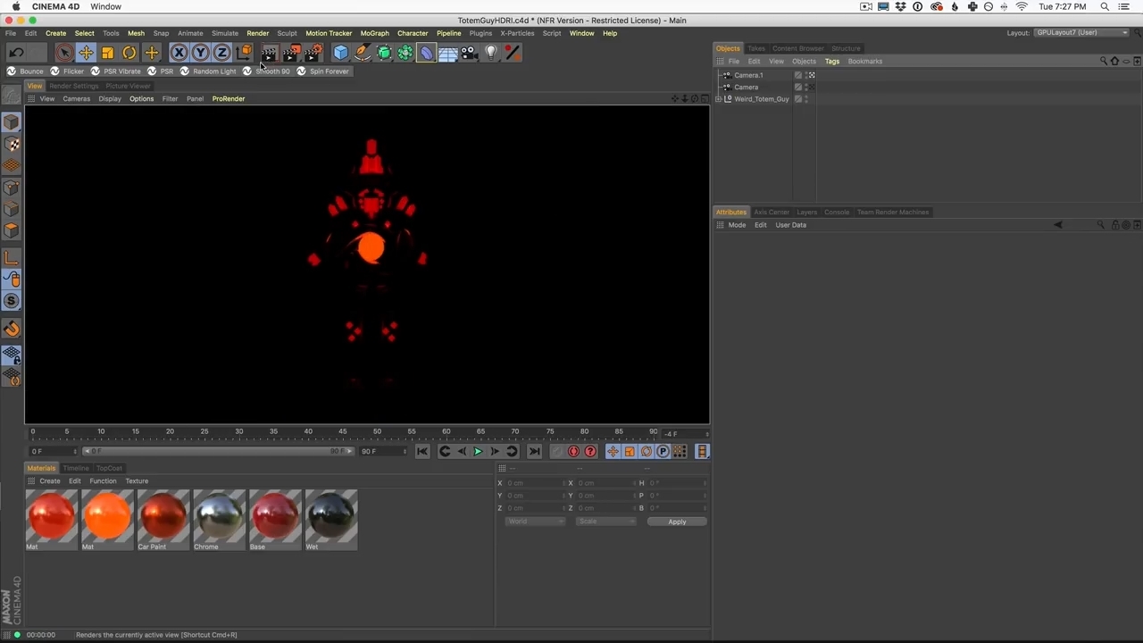Open the MoGraph menu
Viewport: 1143px width, 643px height.
tap(374, 33)
